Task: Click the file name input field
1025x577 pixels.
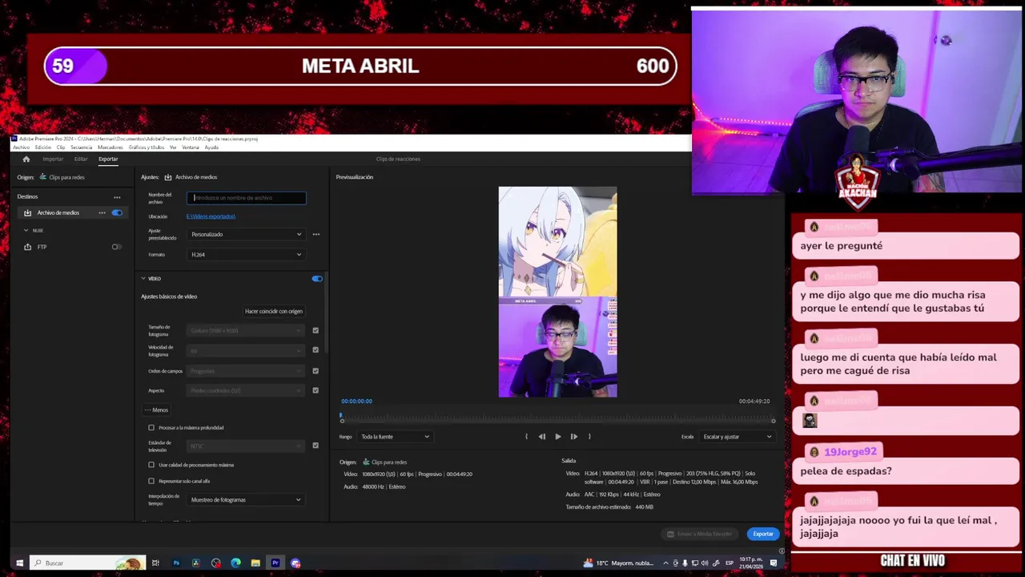Action: tap(247, 198)
